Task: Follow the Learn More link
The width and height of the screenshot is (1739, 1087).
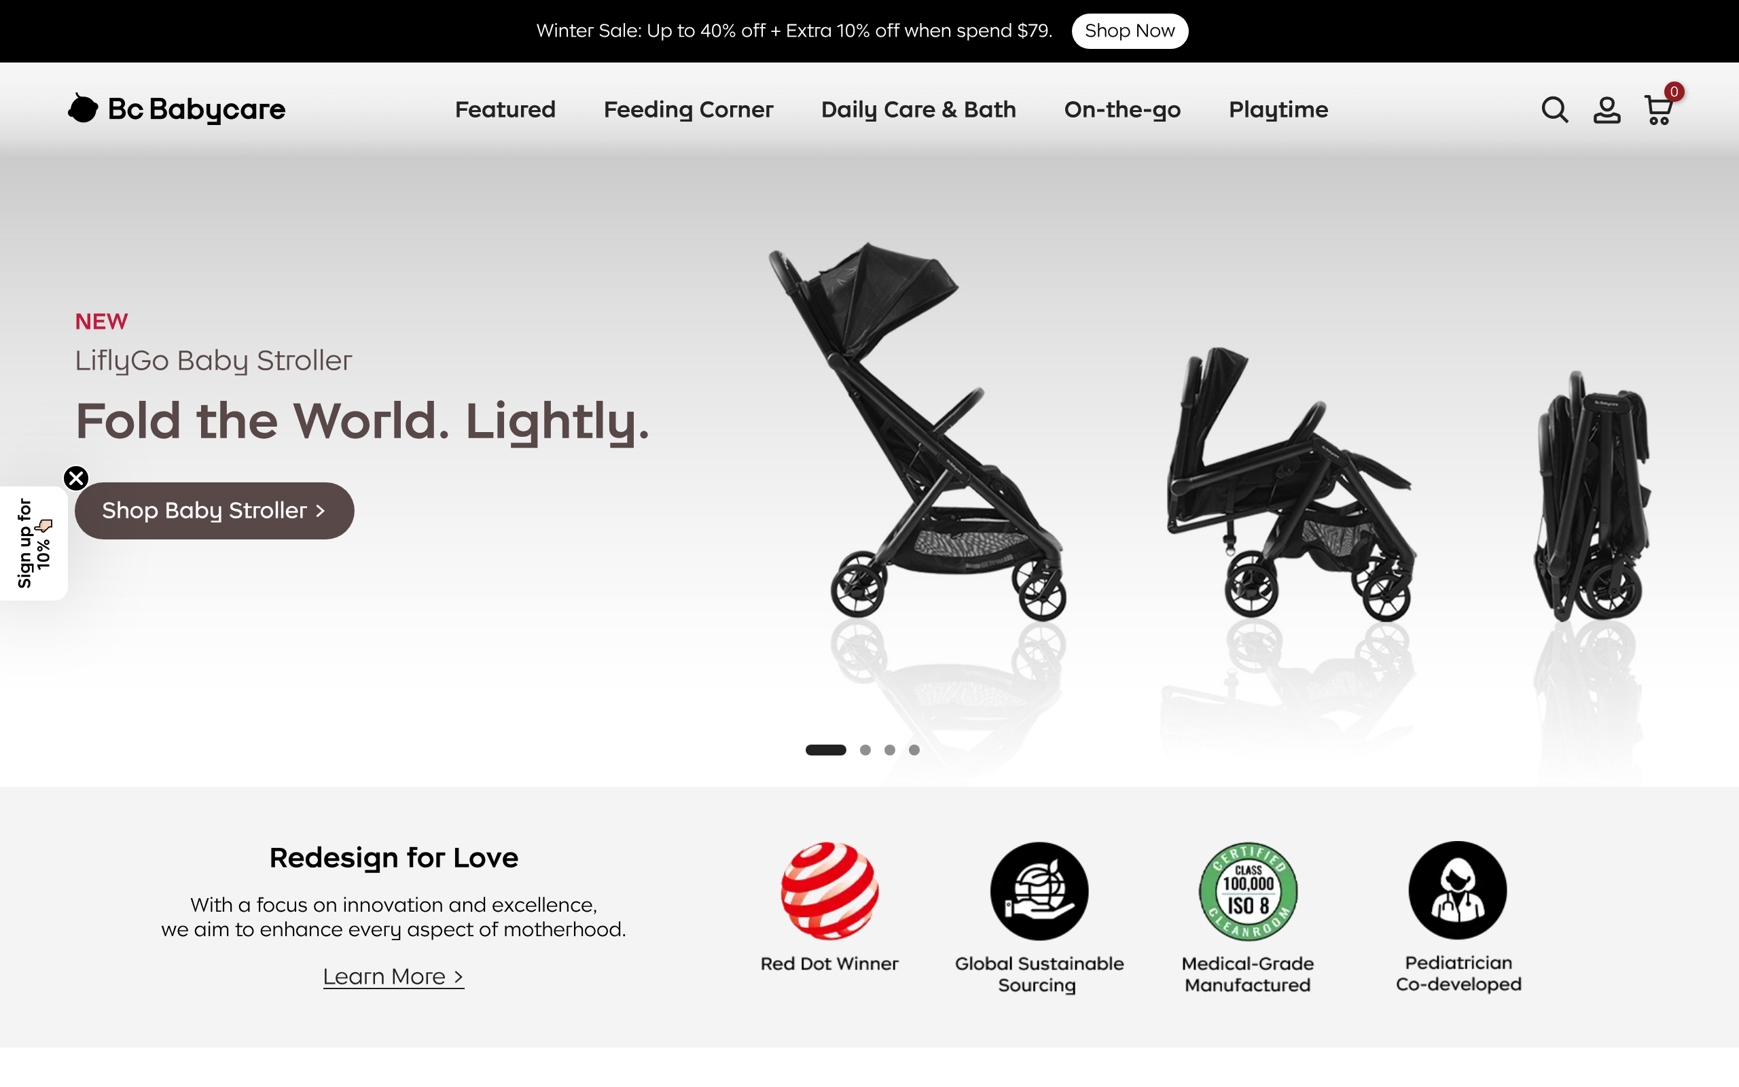Action: 394,976
